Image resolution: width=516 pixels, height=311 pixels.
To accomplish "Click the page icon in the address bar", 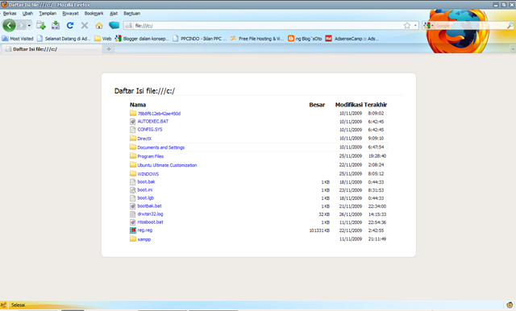I will tap(129, 26).
